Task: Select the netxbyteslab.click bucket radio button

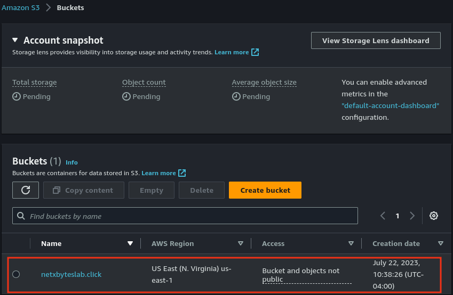Action: click(x=16, y=274)
